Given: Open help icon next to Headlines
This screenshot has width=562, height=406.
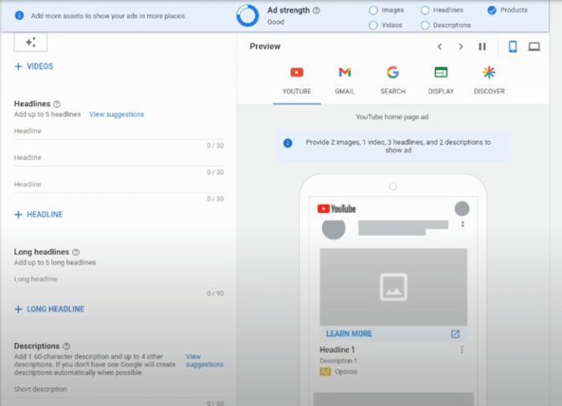Looking at the screenshot, I should click(x=57, y=104).
